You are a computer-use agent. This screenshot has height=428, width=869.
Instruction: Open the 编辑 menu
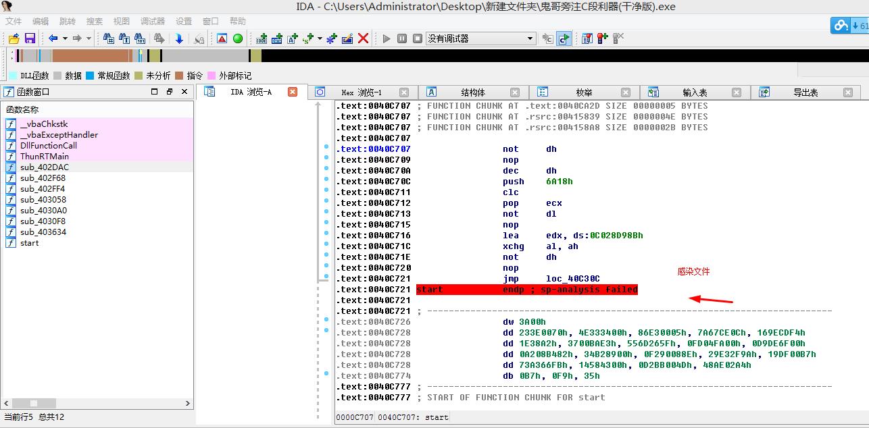pyautogui.click(x=41, y=21)
